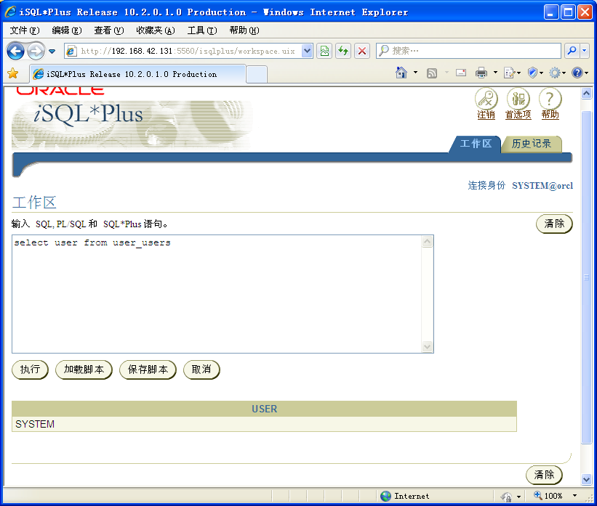
Task: Click the browser Forward arrow button
Action: [36, 51]
